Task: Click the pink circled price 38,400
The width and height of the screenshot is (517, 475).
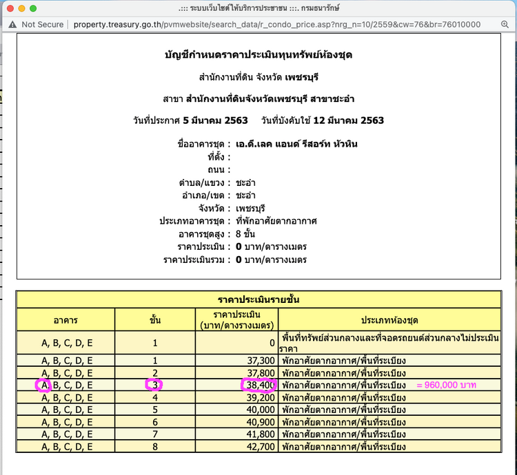Action: point(258,385)
